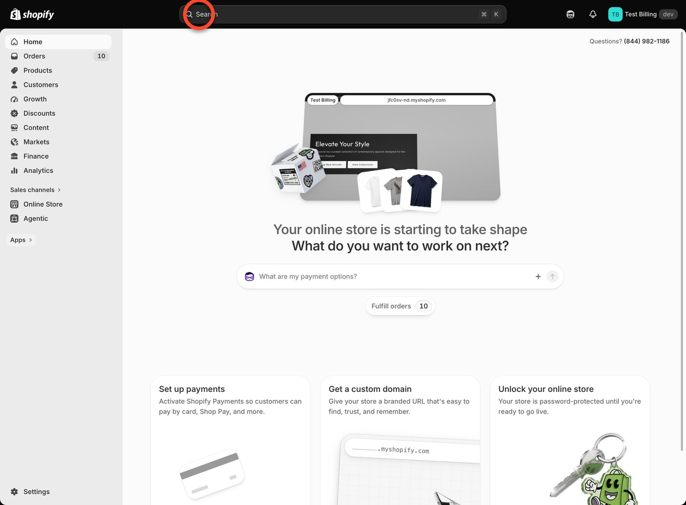
Task: Click the support phone number (844) 982-1186
Action: click(646, 41)
